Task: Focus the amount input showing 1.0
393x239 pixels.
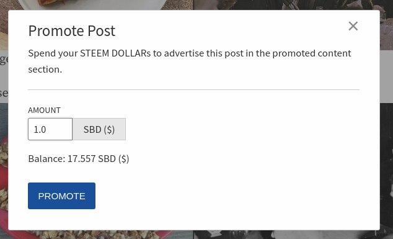Action: [x=50, y=129]
